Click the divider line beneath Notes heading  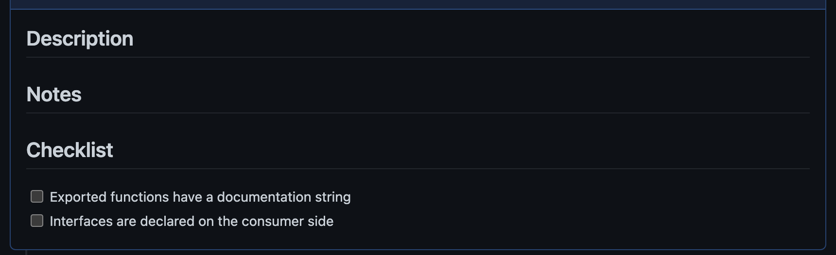tap(418, 113)
